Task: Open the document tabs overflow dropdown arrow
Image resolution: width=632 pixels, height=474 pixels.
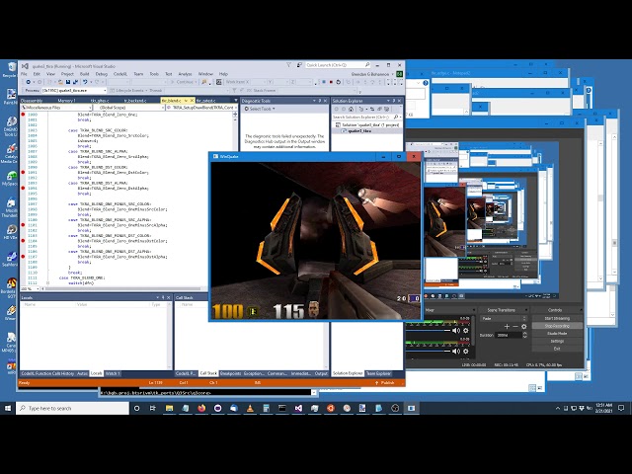Action: click(x=236, y=100)
